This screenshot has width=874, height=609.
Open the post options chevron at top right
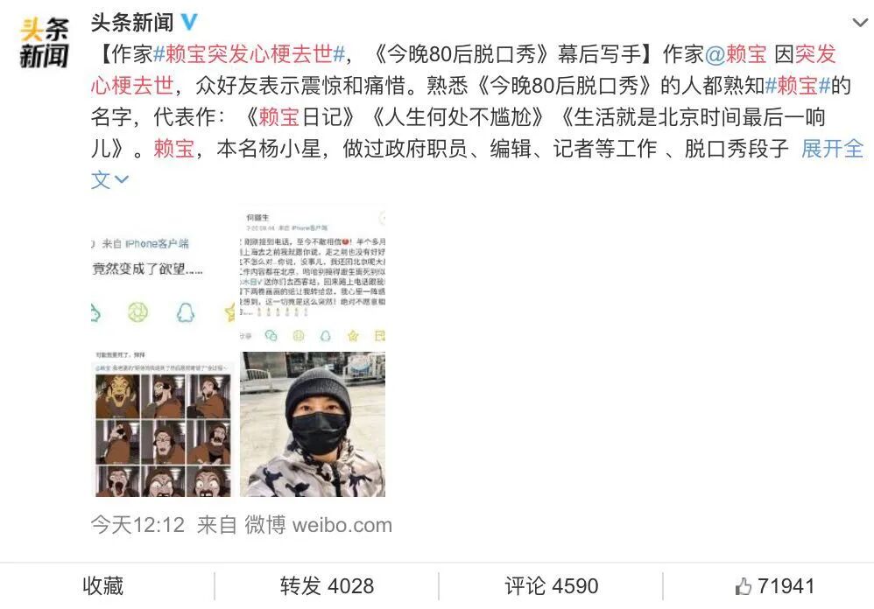(860, 23)
